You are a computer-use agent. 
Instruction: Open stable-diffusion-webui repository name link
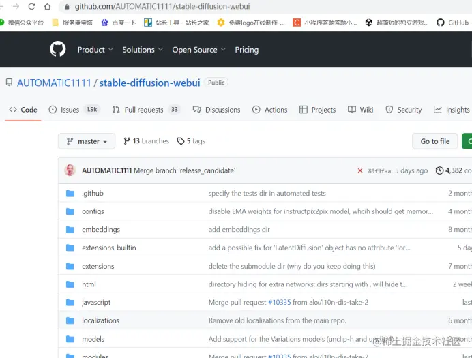(x=149, y=83)
